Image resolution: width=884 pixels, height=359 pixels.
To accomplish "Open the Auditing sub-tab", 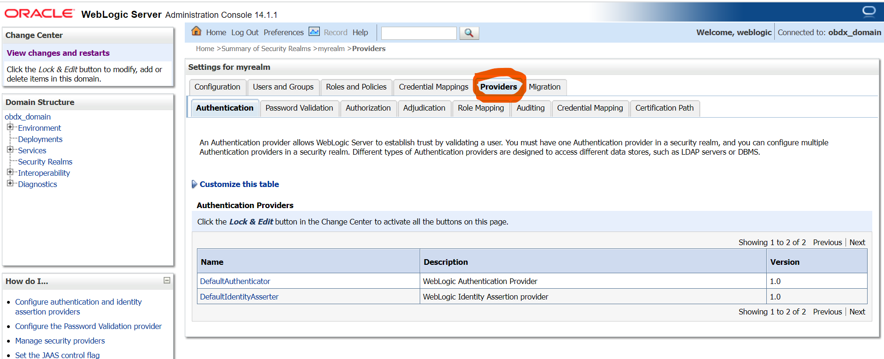I will [x=530, y=108].
